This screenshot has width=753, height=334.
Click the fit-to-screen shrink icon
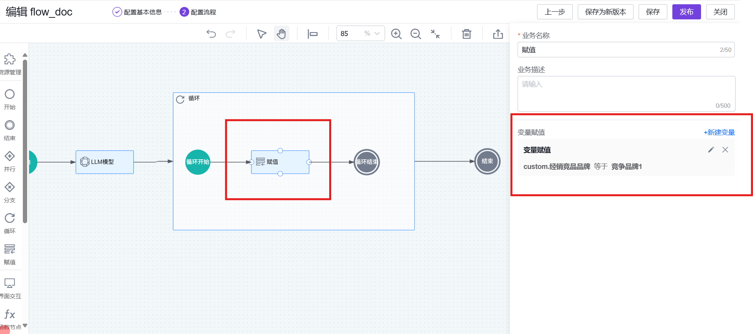pos(435,34)
